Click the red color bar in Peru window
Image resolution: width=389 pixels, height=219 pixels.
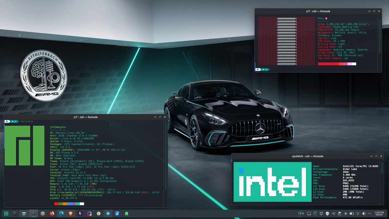coord(328,64)
